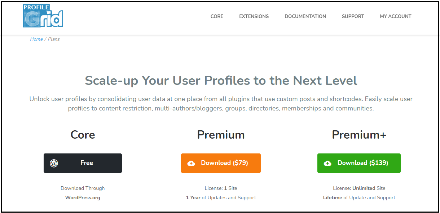Click the "Scale-up Your User Profiles" headline

pyautogui.click(x=221, y=80)
